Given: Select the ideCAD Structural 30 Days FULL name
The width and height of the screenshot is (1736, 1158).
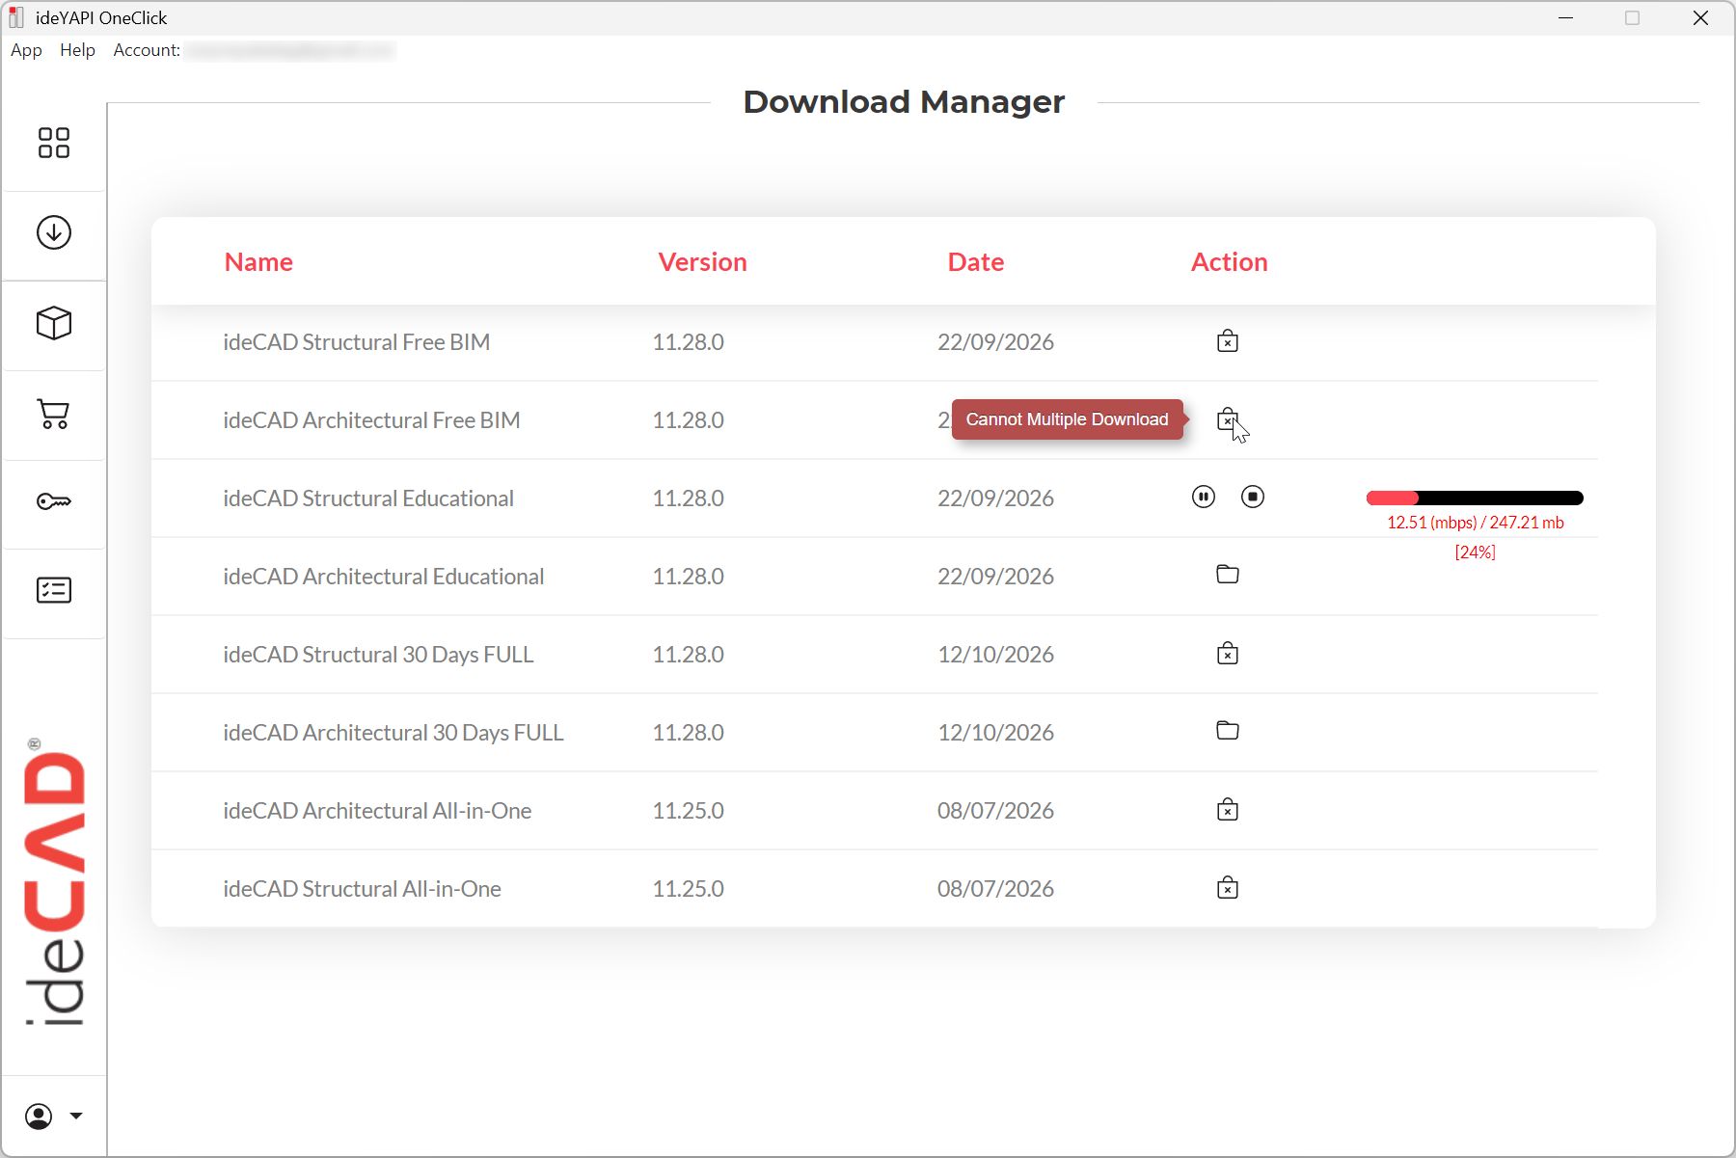Looking at the screenshot, I should 378,655.
